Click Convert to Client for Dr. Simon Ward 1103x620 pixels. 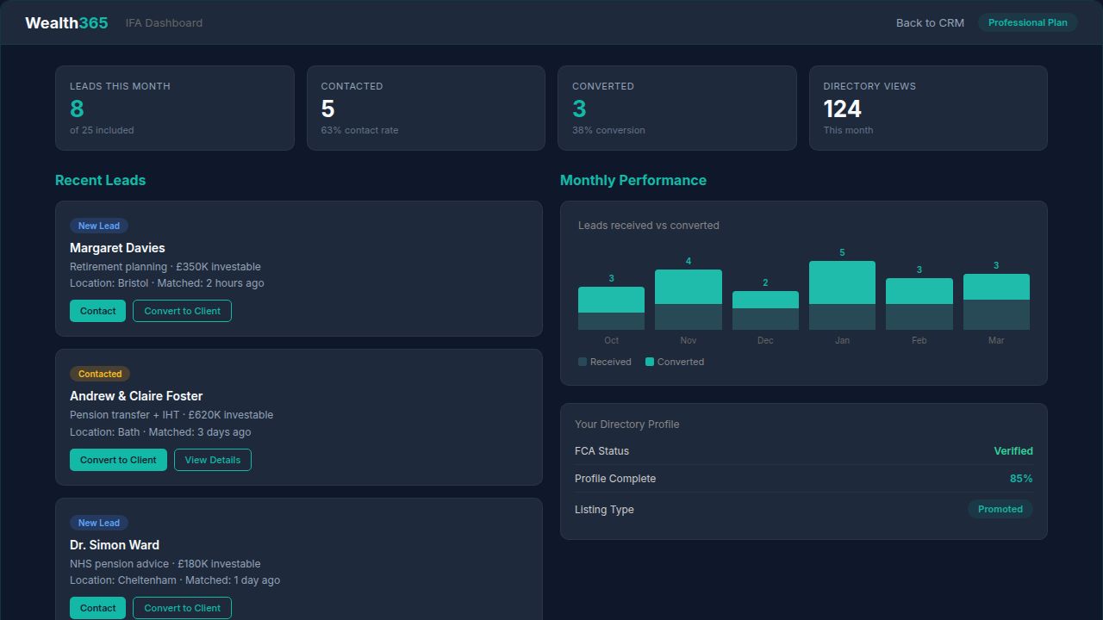pyautogui.click(x=182, y=607)
